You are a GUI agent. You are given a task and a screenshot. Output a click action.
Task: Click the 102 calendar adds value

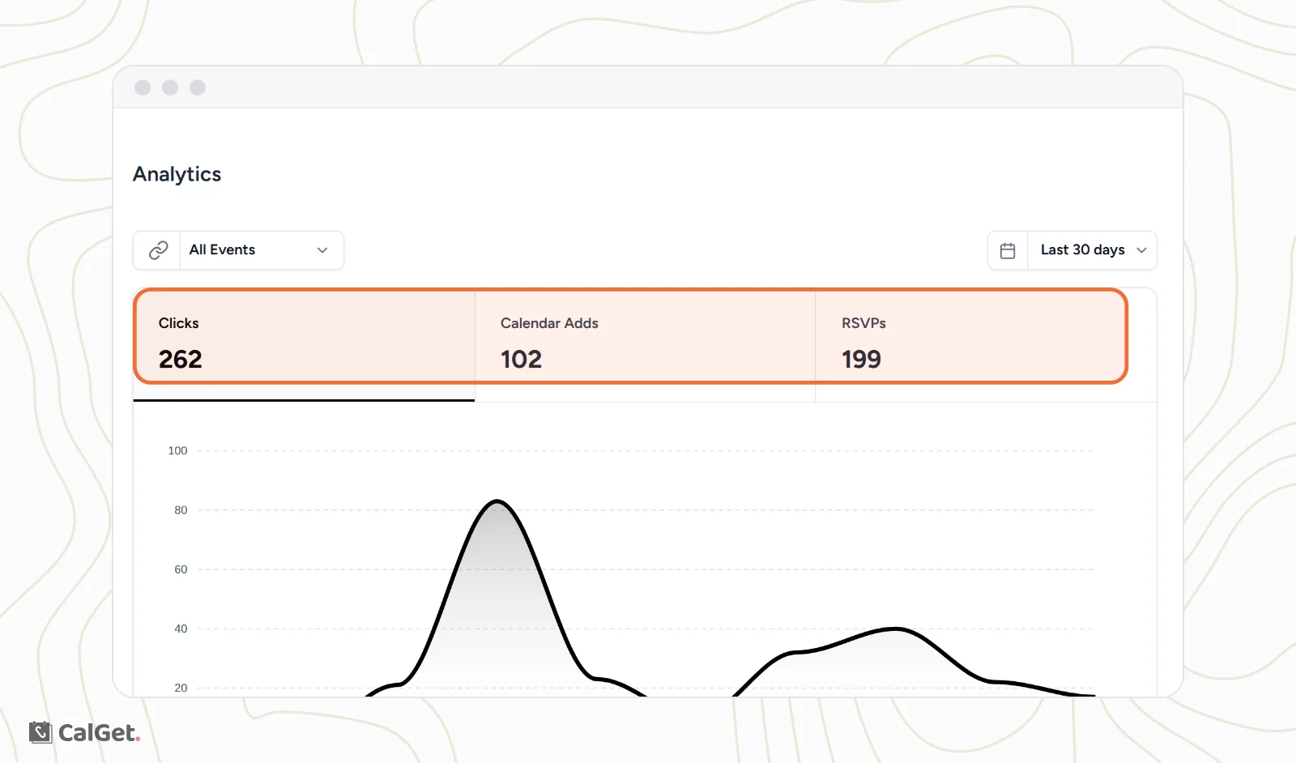[x=521, y=359]
